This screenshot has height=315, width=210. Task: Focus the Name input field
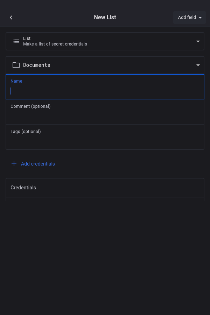[x=105, y=91]
